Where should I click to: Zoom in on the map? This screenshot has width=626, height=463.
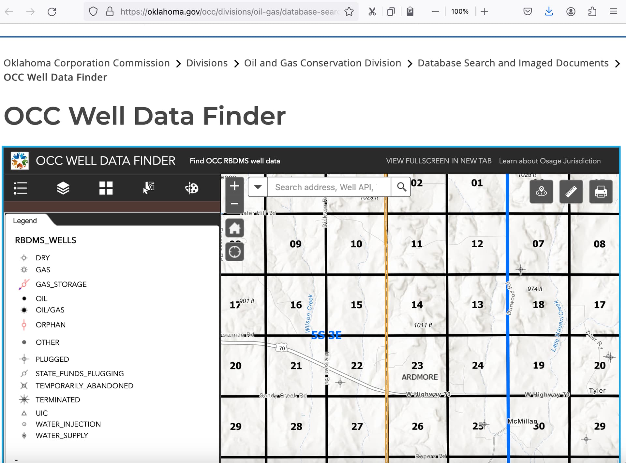[234, 186]
